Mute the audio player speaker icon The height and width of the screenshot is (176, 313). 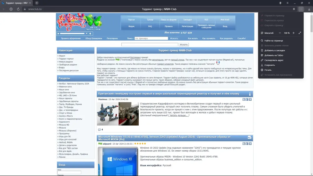coord(90,33)
